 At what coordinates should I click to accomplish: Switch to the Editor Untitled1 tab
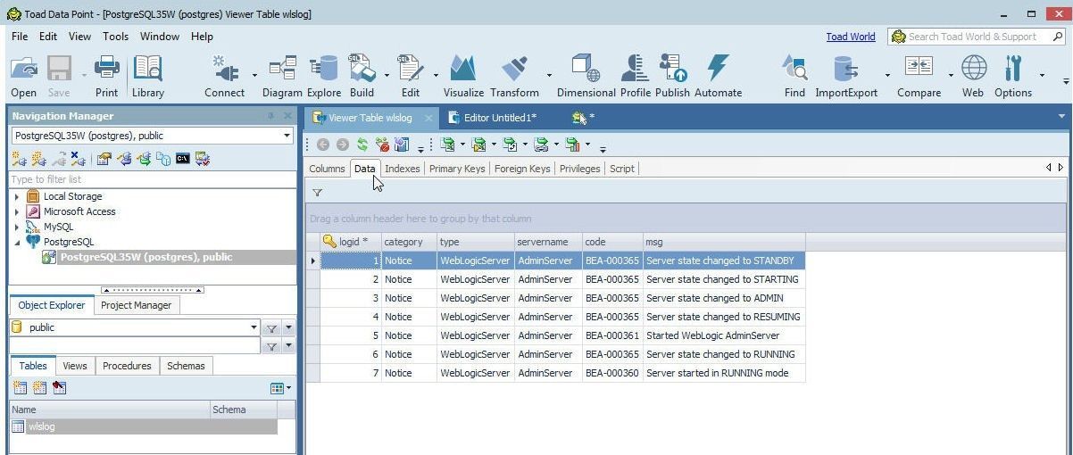coord(499,118)
